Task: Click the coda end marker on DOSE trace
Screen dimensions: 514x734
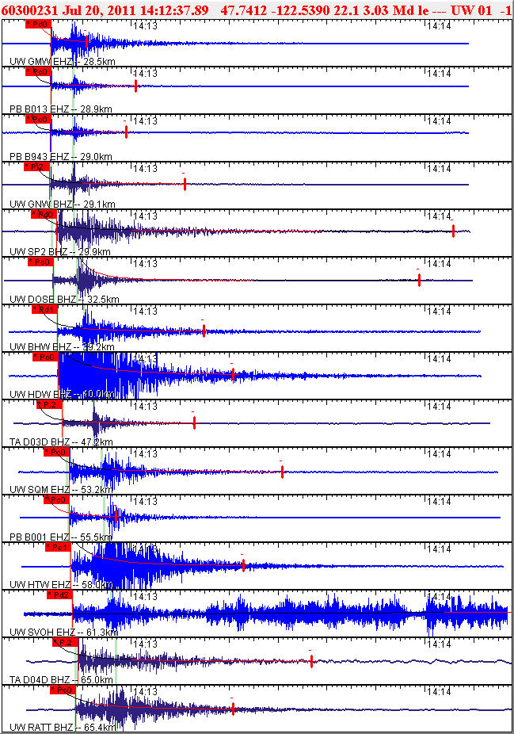Action: coord(419,280)
